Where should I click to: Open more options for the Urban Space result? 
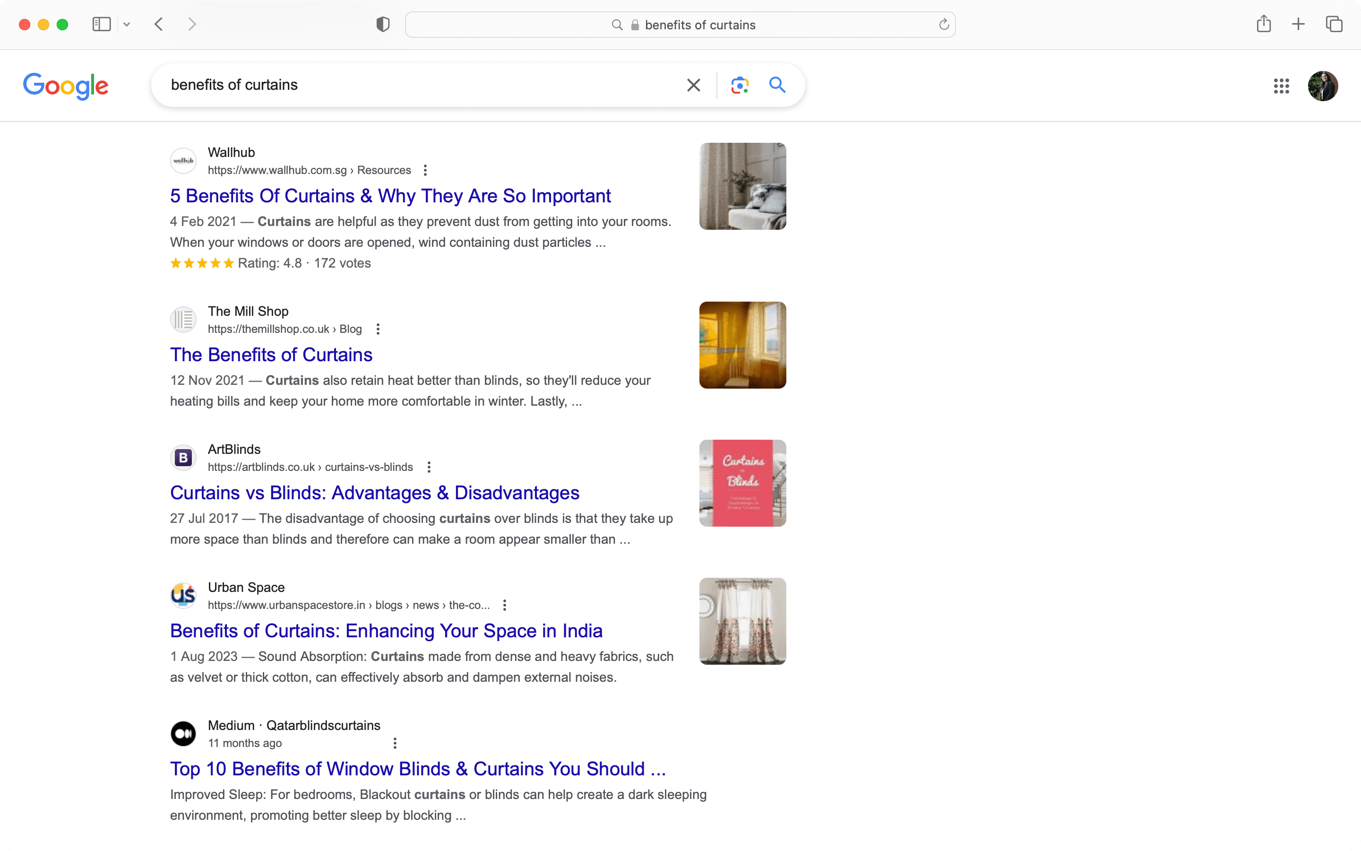505,605
